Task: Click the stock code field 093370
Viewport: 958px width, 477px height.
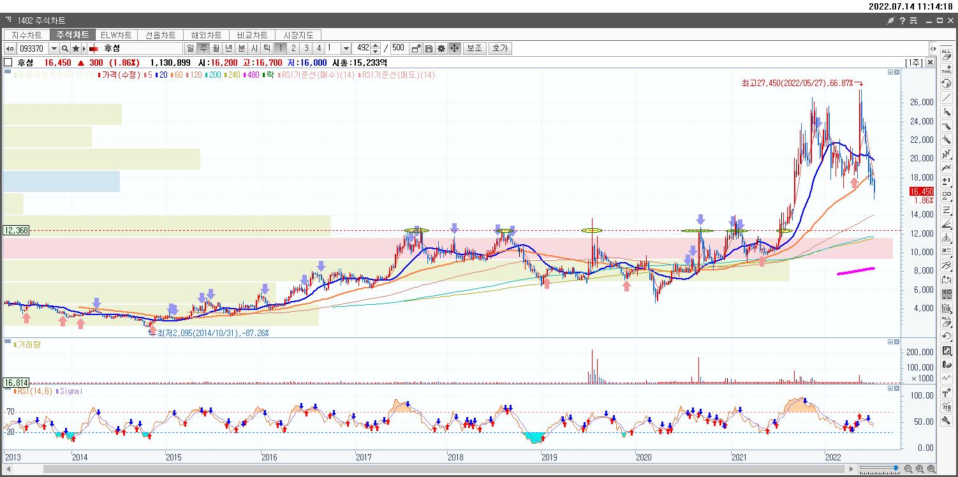Action: [32, 48]
